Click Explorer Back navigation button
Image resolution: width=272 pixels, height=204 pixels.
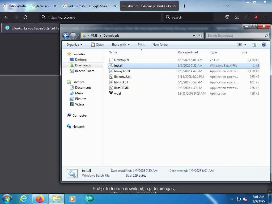pos(66,36)
